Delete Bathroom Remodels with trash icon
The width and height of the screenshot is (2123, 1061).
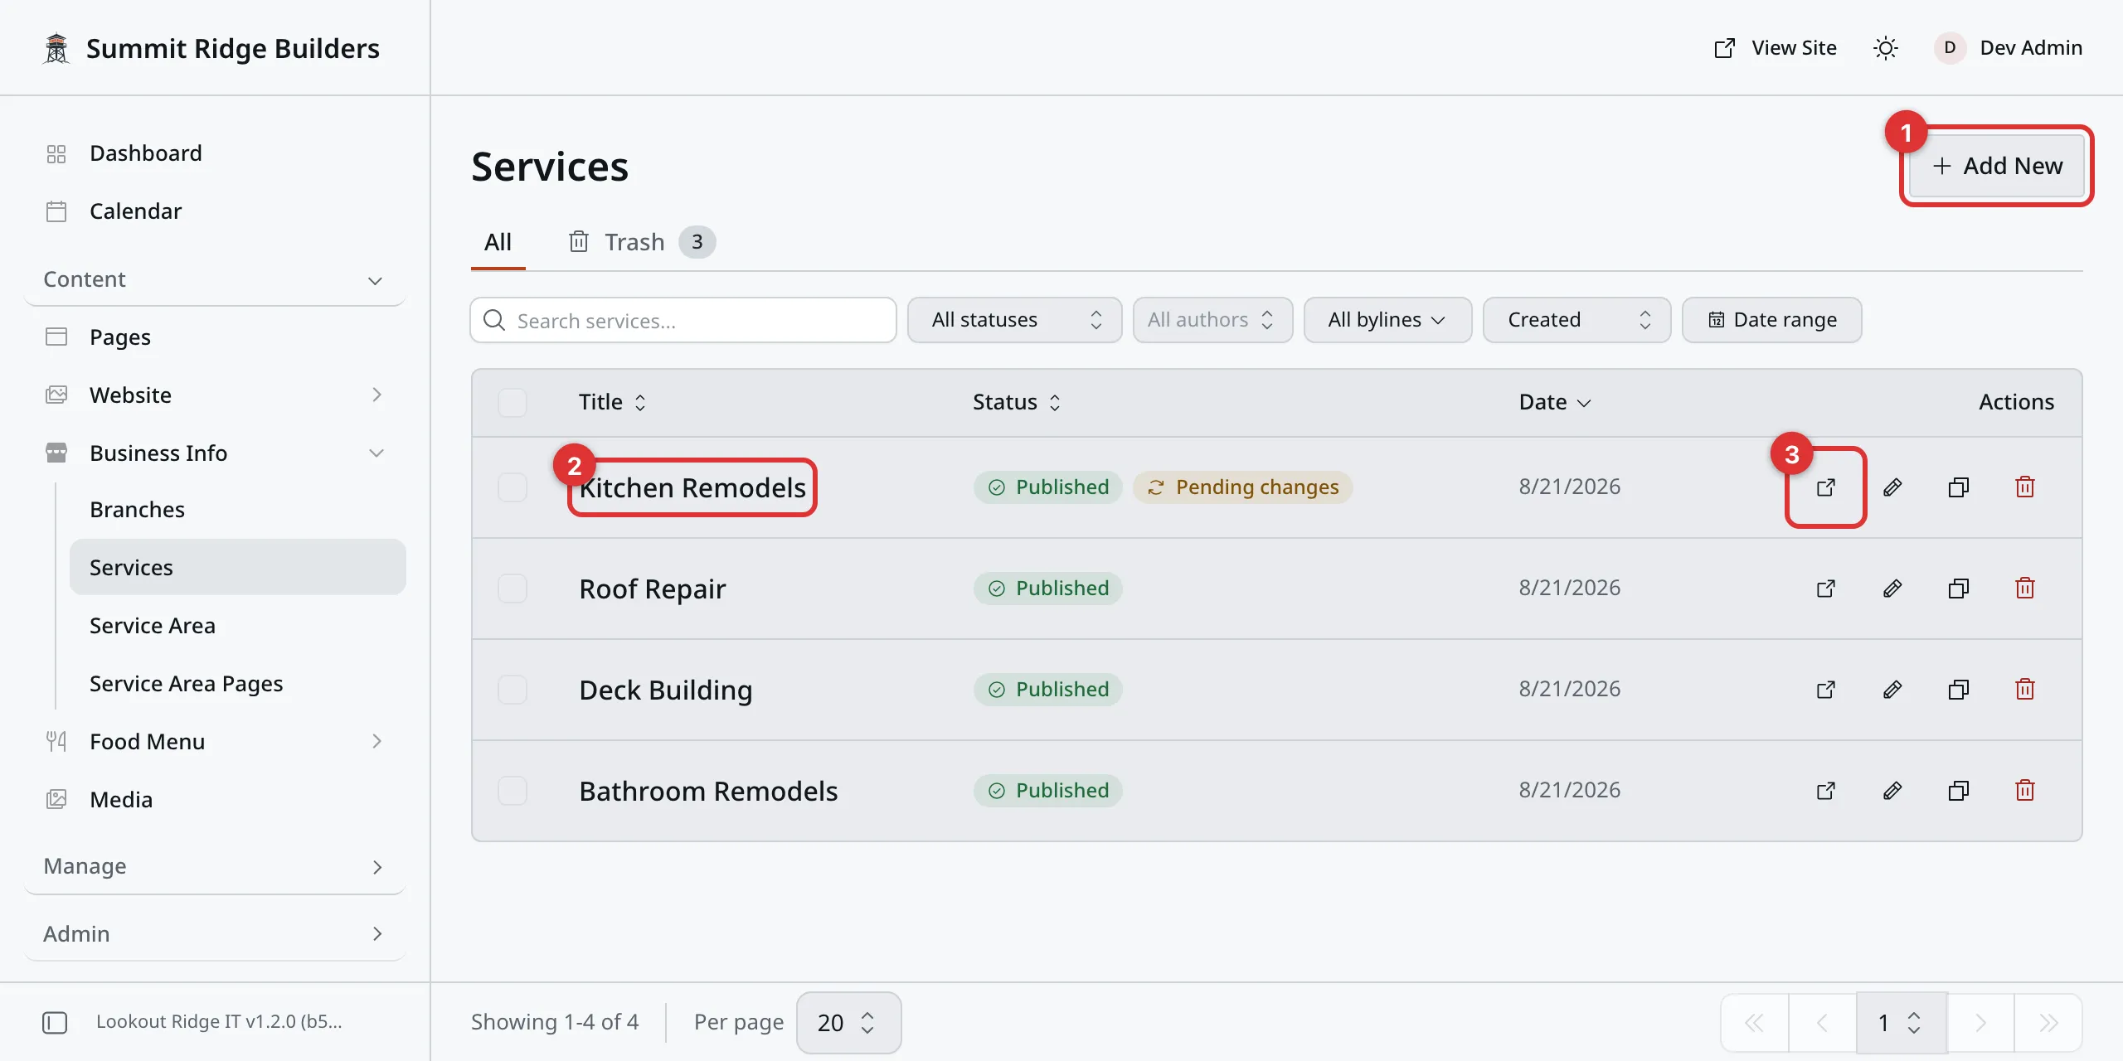[2025, 791]
